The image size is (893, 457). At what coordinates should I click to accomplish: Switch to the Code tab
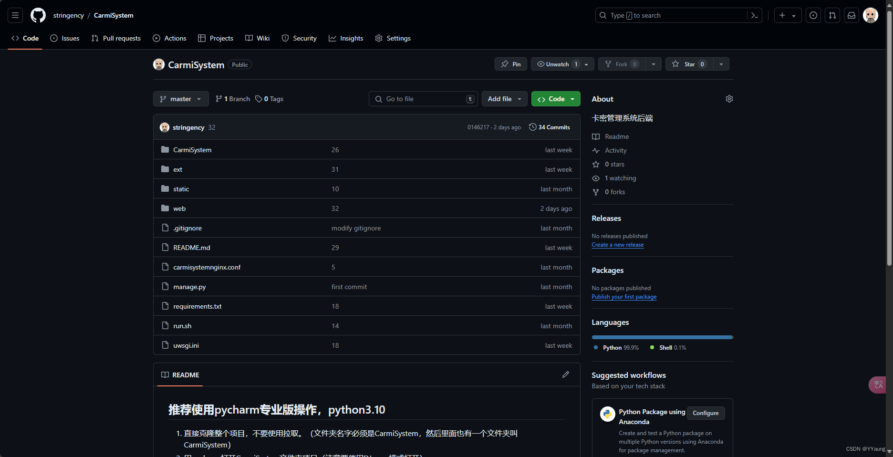pyautogui.click(x=25, y=38)
